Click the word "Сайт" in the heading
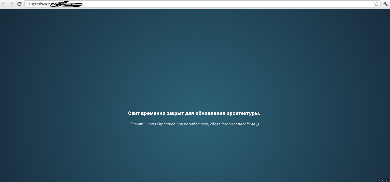Screen dimensions: 390x182 click(x=134, y=113)
